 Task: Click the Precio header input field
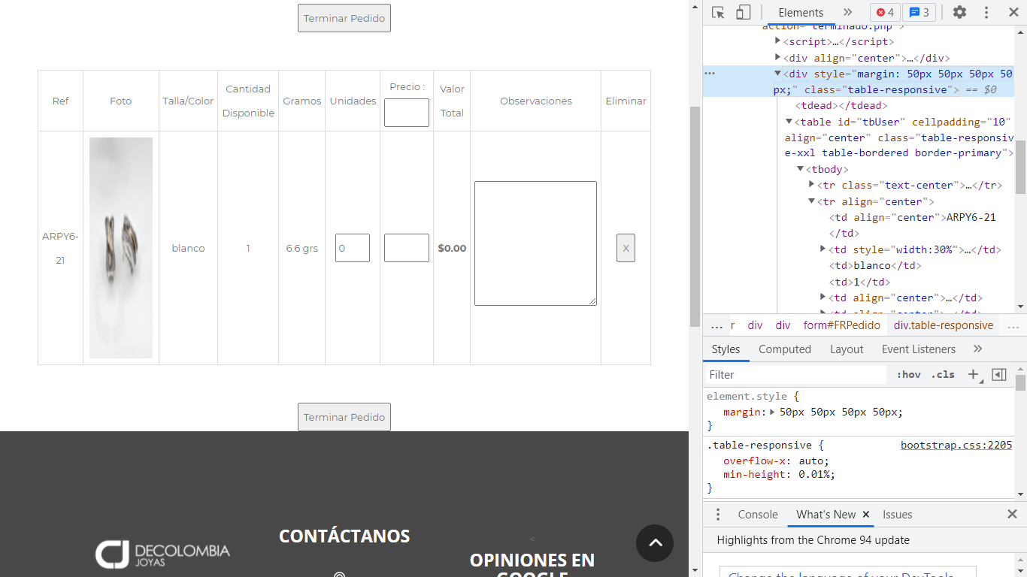pos(407,113)
